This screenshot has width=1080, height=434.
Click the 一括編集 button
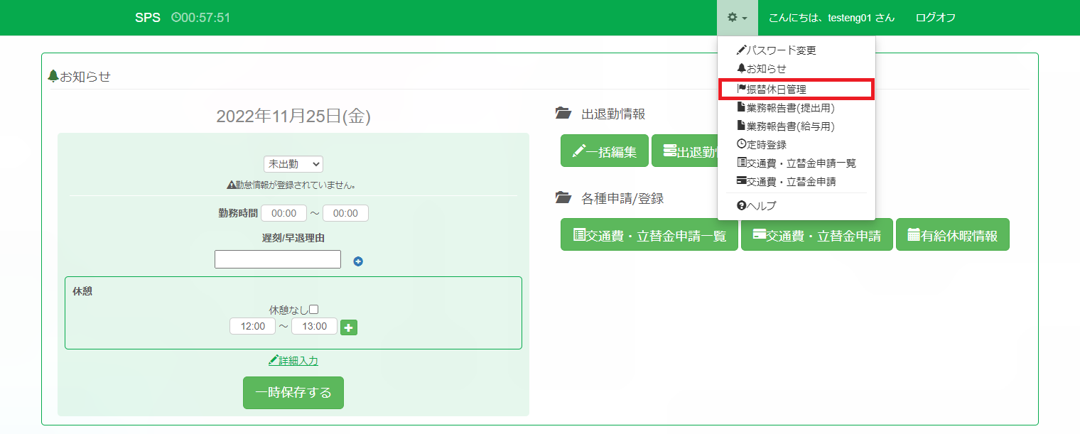pos(604,151)
